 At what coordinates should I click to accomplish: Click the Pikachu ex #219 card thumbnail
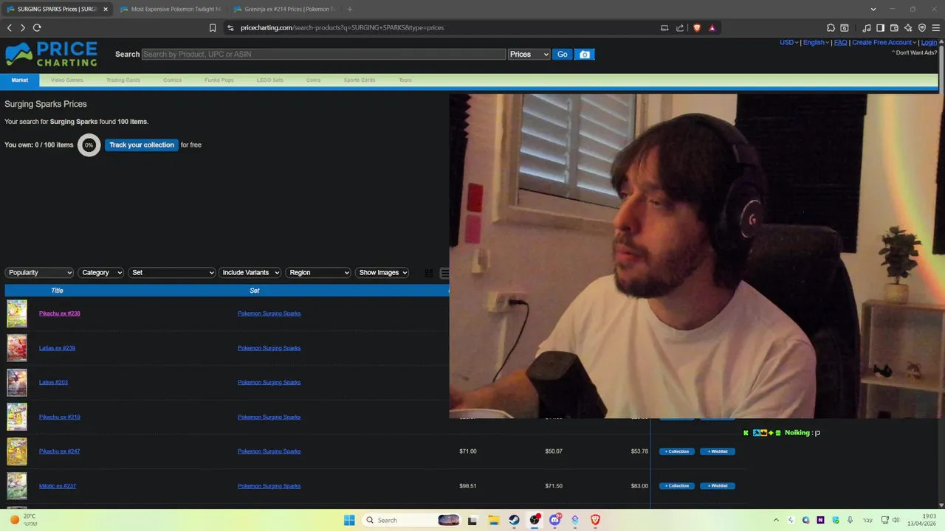(17, 417)
